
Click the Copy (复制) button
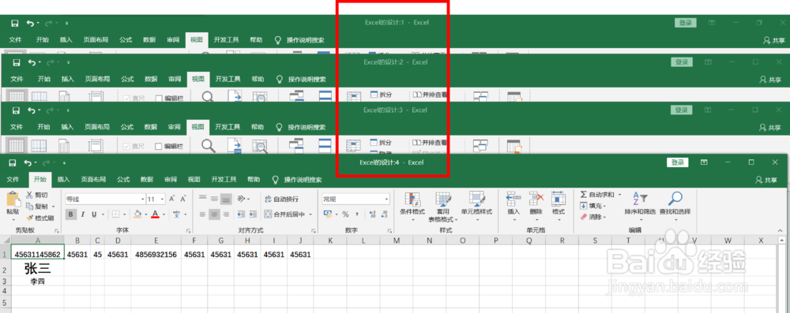[x=36, y=207]
